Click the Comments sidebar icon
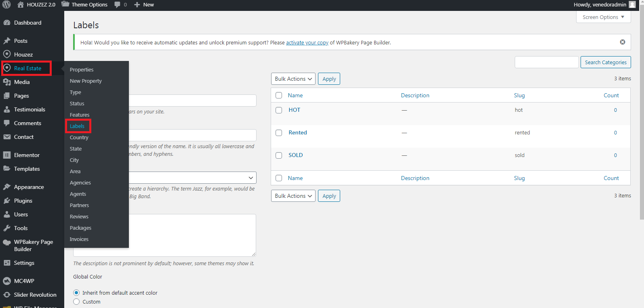644x308 pixels. pos(7,123)
